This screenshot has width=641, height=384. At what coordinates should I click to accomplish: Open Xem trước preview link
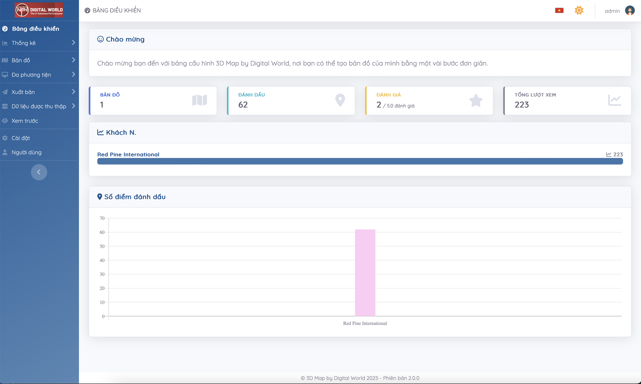point(25,121)
